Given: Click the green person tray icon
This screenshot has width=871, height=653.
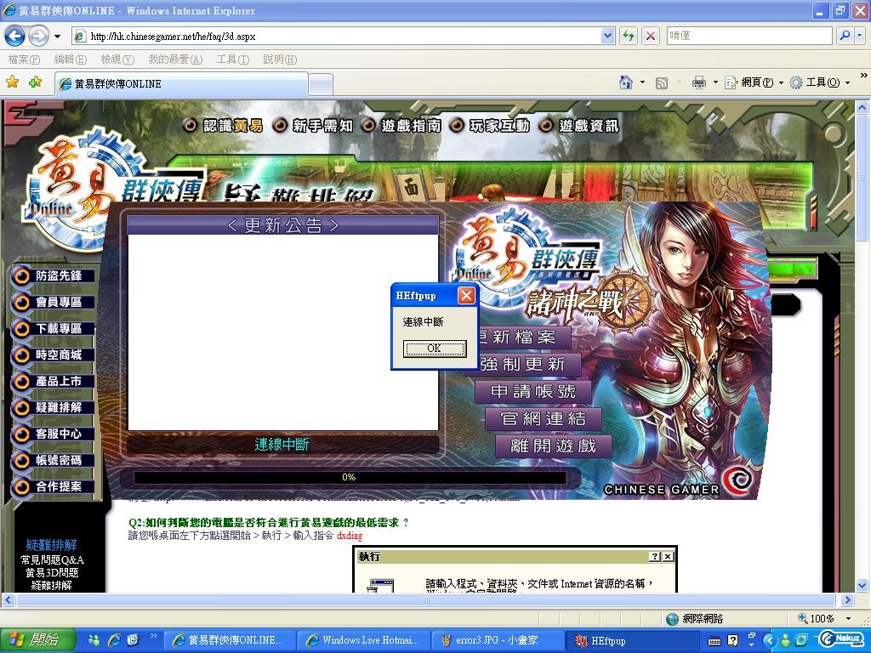Looking at the screenshot, I should (785, 640).
